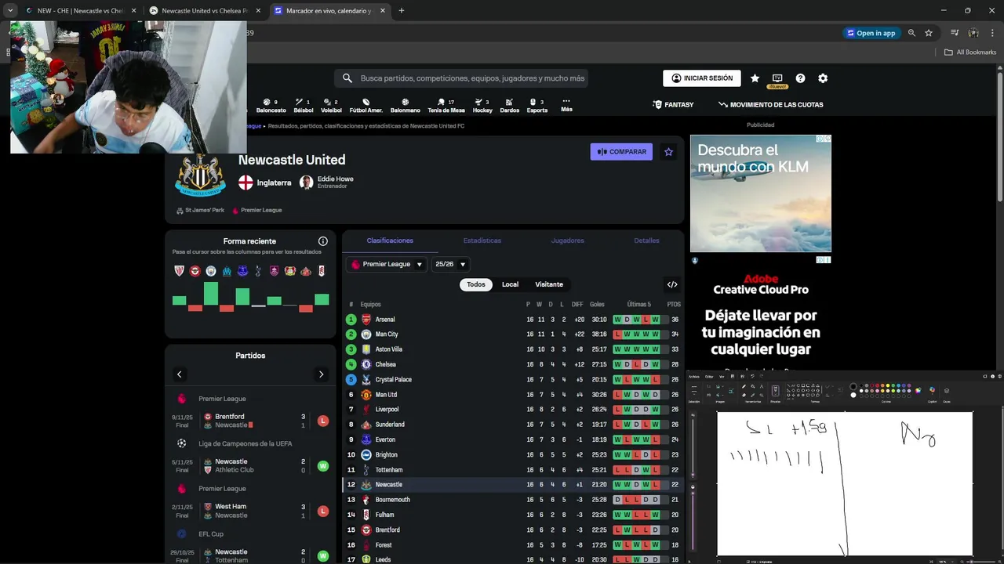
Task: Open the Esports section
Action: point(537,106)
